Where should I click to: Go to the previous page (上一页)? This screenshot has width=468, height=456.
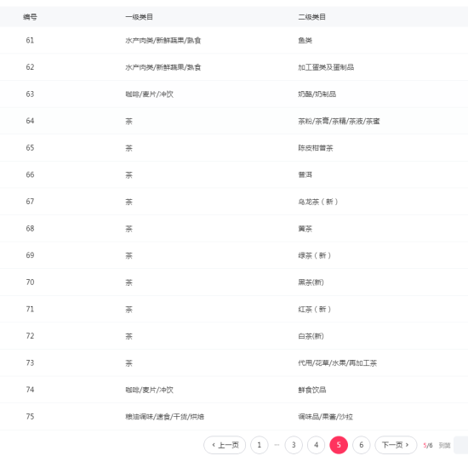225,445
